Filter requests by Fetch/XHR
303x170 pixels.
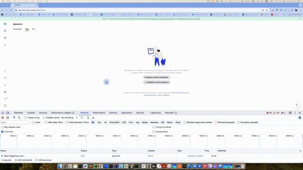tap(114, 122)
